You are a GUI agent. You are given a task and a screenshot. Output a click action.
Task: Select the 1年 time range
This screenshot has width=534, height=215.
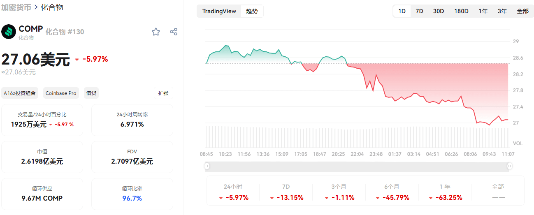point(483,11)
